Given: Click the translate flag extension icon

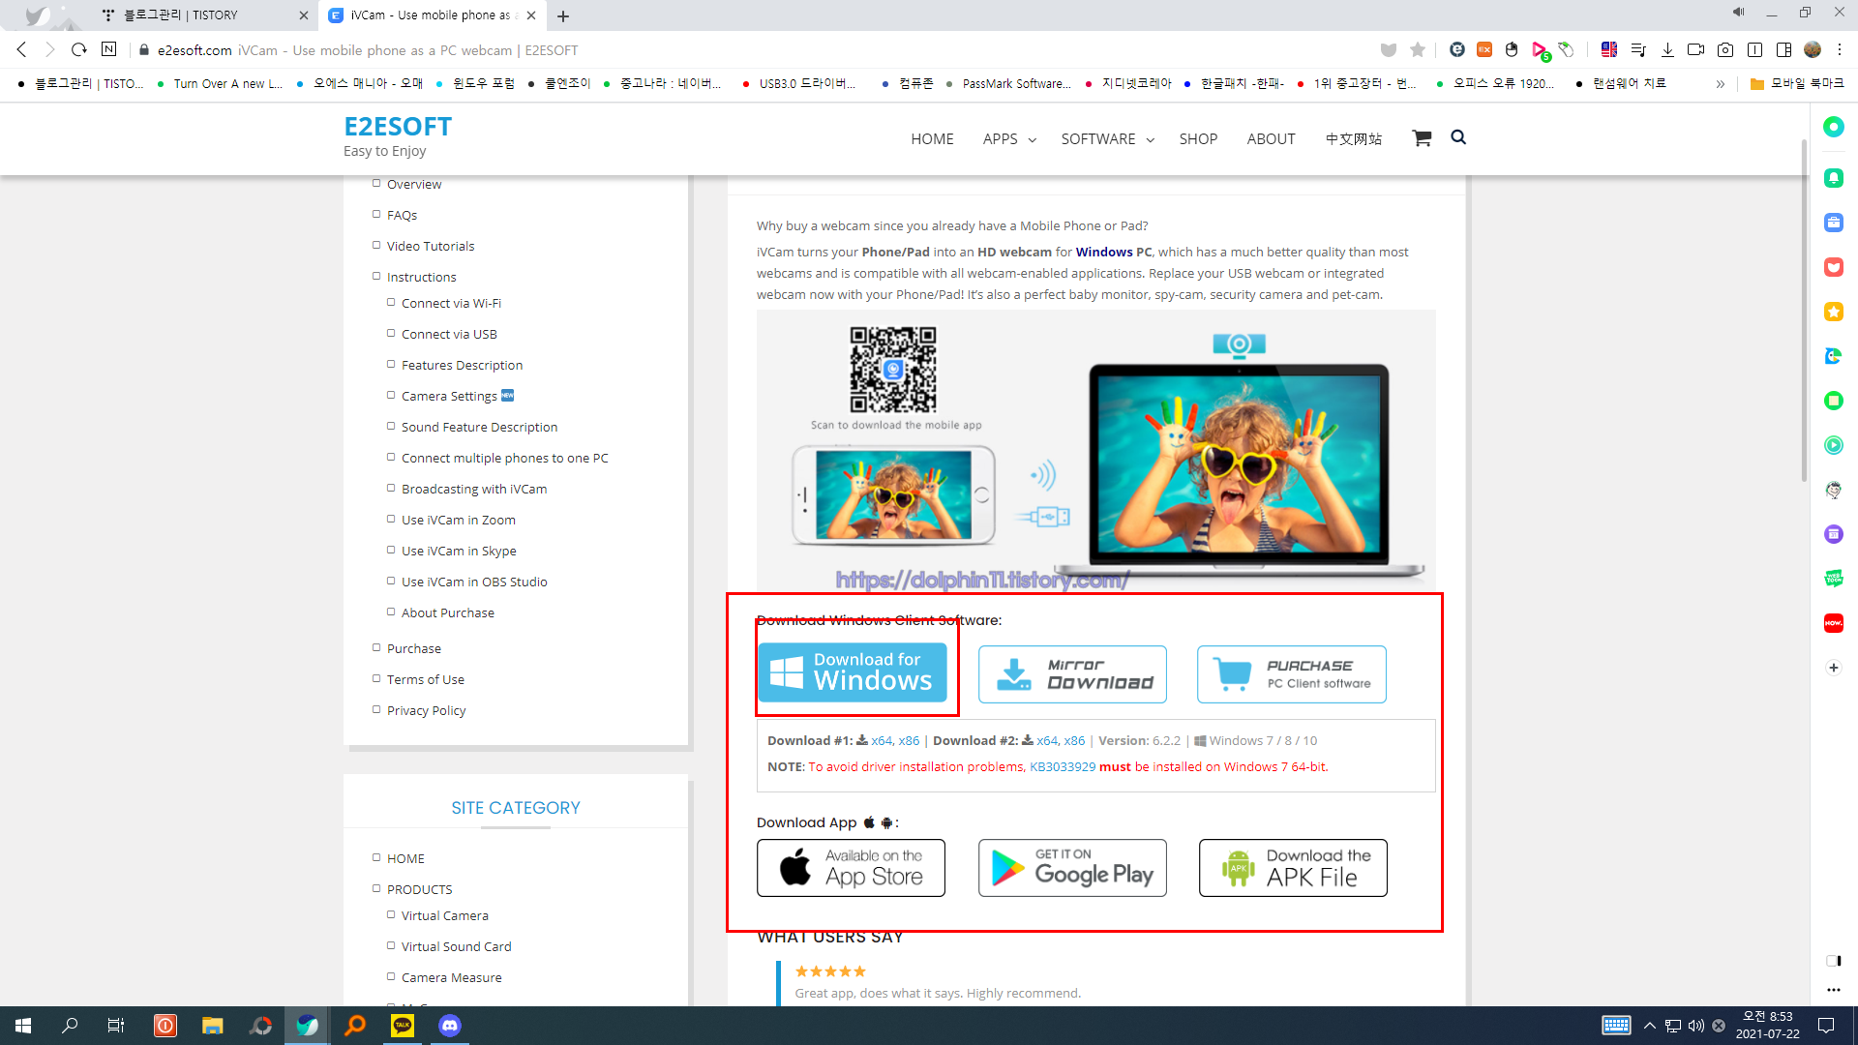Looking at the screenshot, I should [x=1609, y=50].
